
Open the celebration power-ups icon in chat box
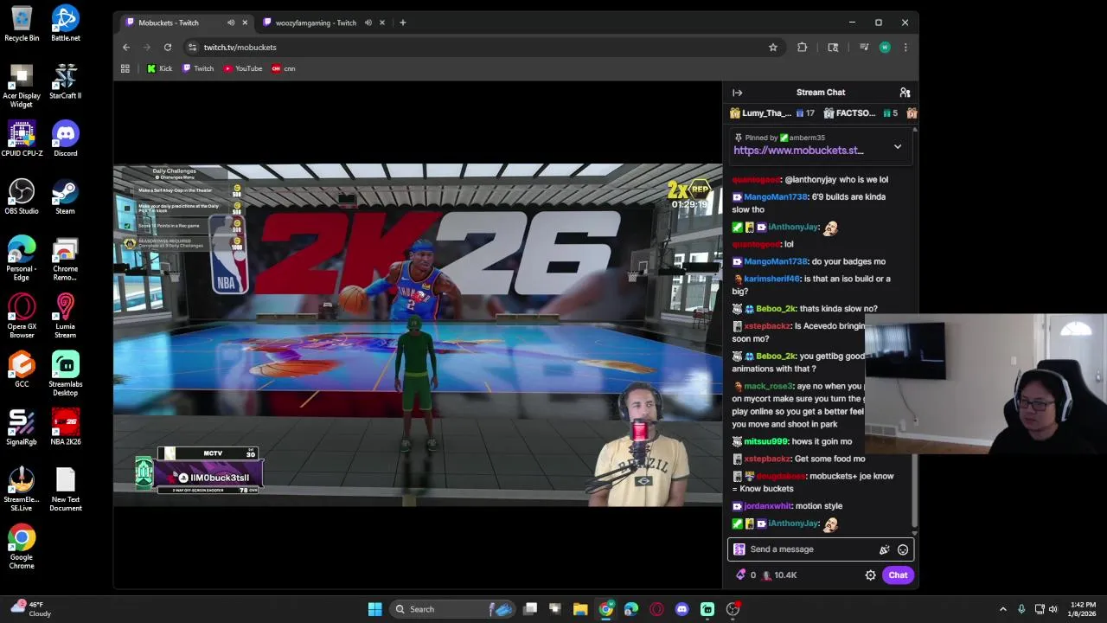point(884,549)
